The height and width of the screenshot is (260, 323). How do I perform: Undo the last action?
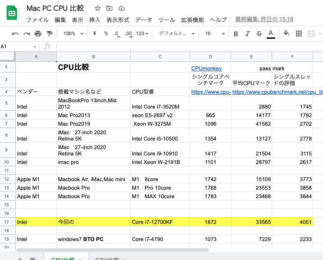point(15,34)
